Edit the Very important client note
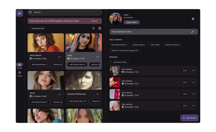Image resolution: width=216 pixels, height=132 pixels. (x=192, y=32)
